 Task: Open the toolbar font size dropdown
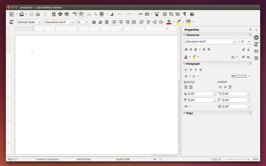pos(87,22)
